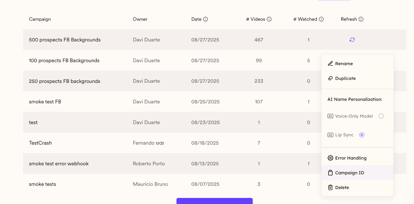Click video count 107
Viewport: 414px width, 204px height.
259,102
